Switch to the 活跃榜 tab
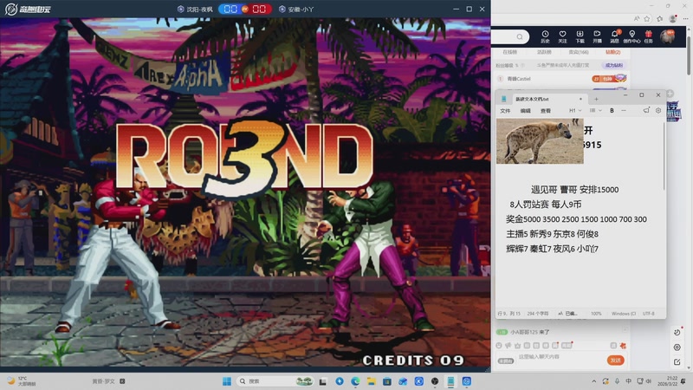693x390 pixels. [x=544, y=52]
